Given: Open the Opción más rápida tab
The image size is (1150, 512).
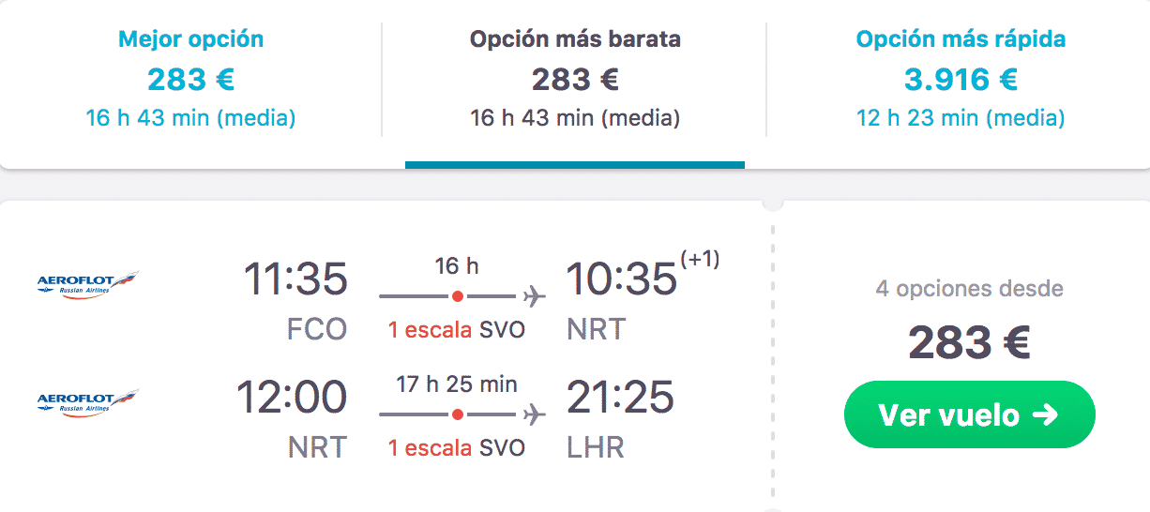Looking at the screenshot, I should [x=961, y=81].
